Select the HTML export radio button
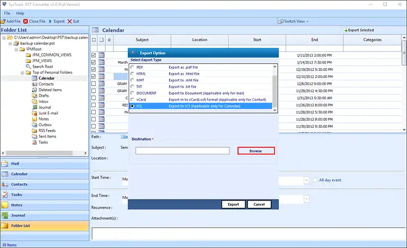The image size is (407, 248). 132,73
